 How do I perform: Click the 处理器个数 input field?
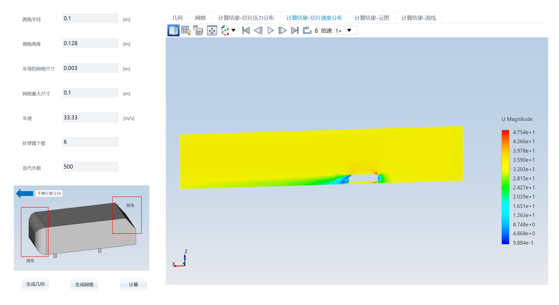click(x=90, y=142)
